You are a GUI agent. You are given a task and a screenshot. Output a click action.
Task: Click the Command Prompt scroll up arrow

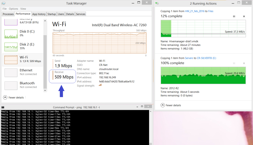tap(151, 111)
